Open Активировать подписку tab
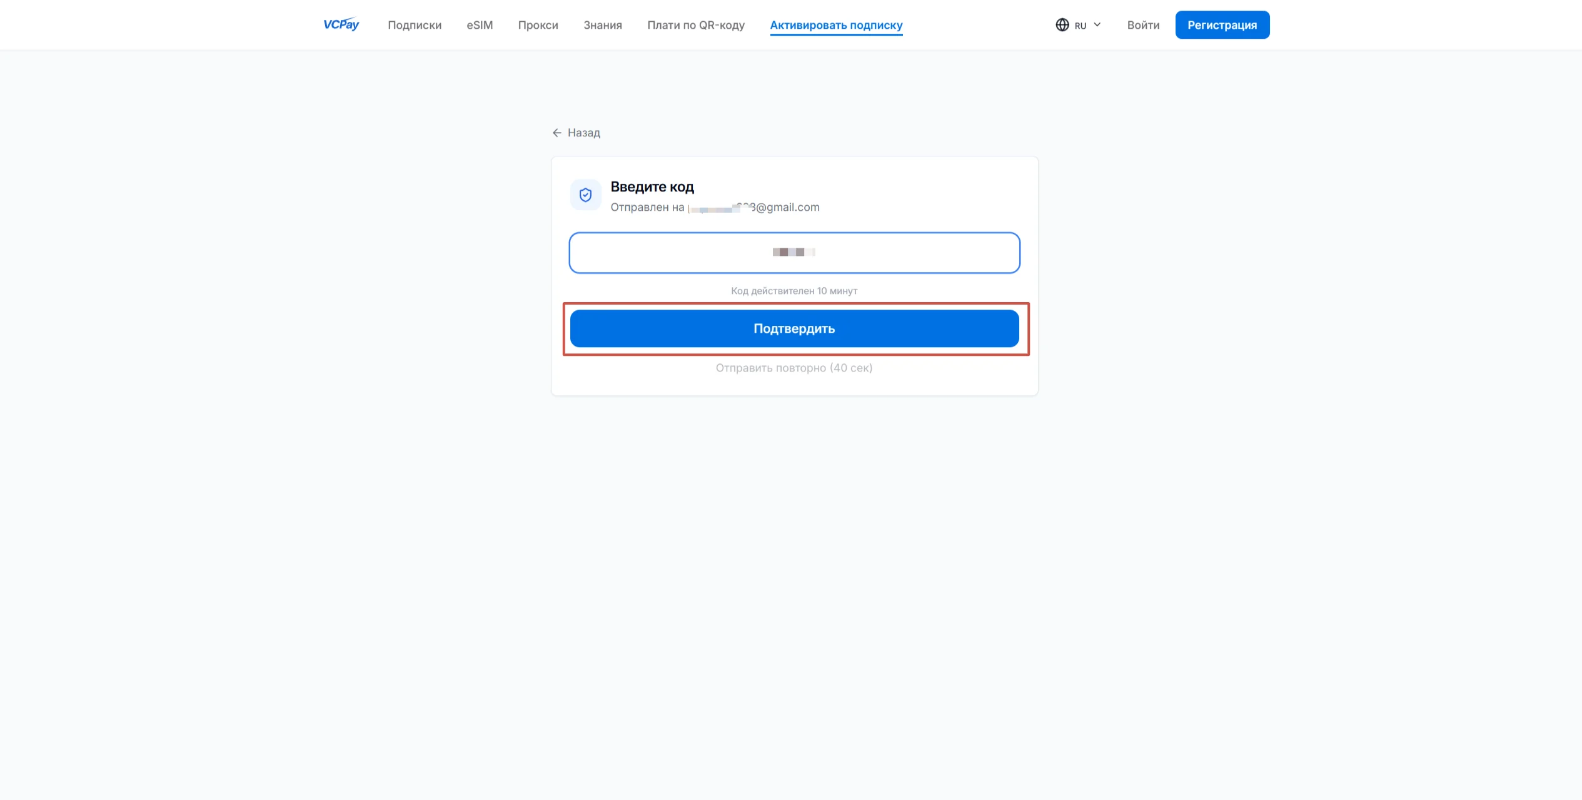This screenshot has width=1582, height=800. point(836,25)
